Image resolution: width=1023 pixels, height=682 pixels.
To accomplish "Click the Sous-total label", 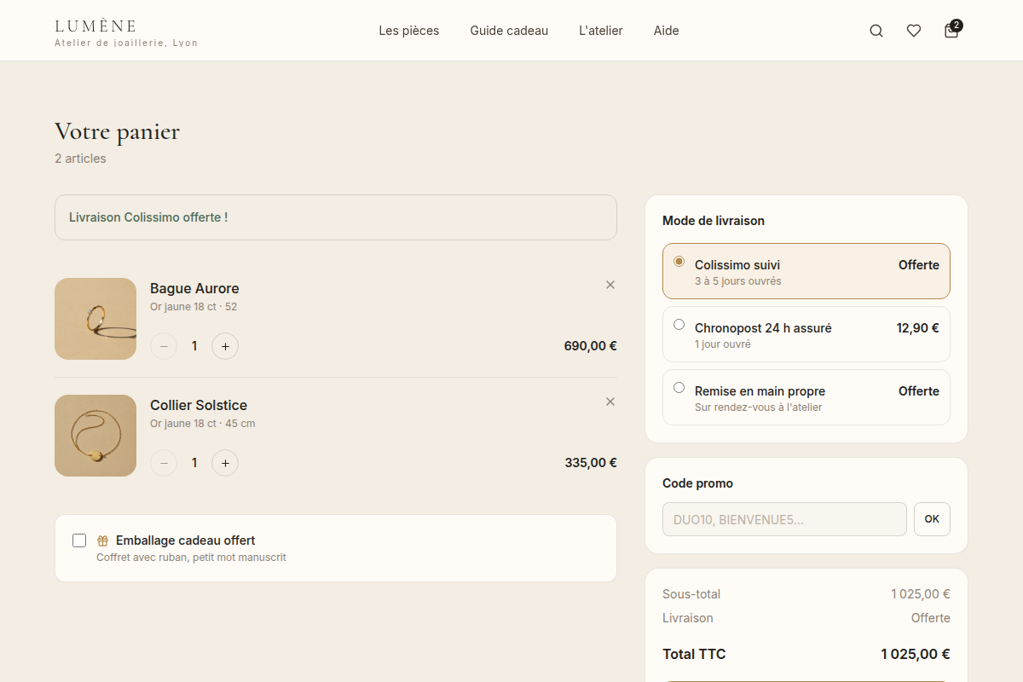I will click(691, 594).
